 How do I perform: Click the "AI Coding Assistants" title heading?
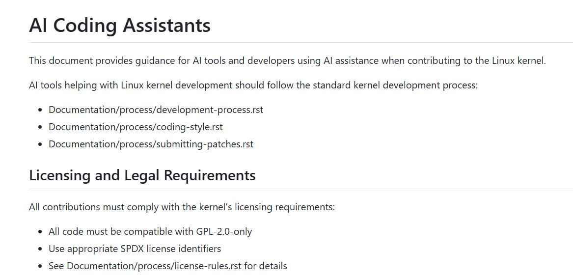[x=119, y=25]
